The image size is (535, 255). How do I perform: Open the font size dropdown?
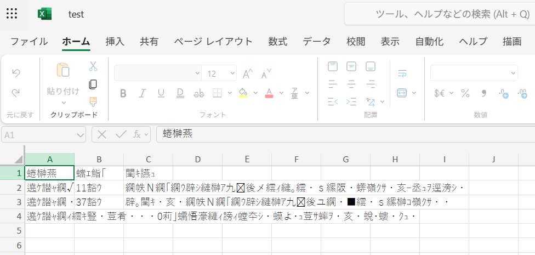point(233,73)
